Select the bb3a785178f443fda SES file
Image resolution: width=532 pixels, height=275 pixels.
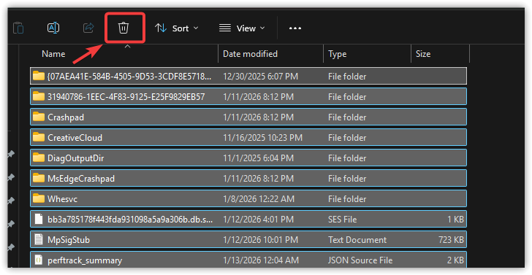click(248, 219)
